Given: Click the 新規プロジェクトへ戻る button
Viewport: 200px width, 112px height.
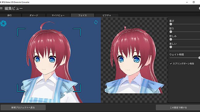Looking at the screenshot, I should [23, 107].
